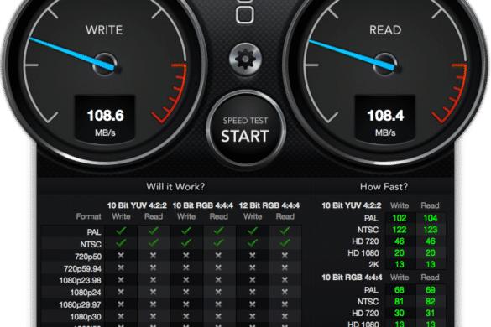This screenshot has height=327, width=491.
Task: Click the 'Format' column label
Action: tap(89, 216)
